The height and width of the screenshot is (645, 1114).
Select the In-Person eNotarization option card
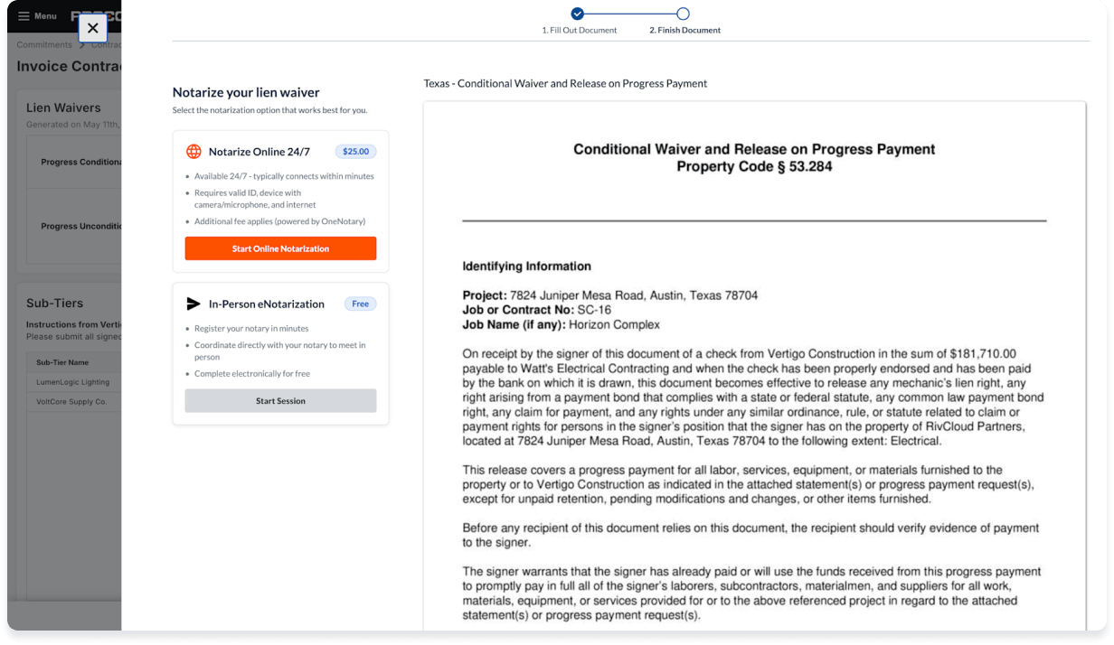[x=280, y=354]
